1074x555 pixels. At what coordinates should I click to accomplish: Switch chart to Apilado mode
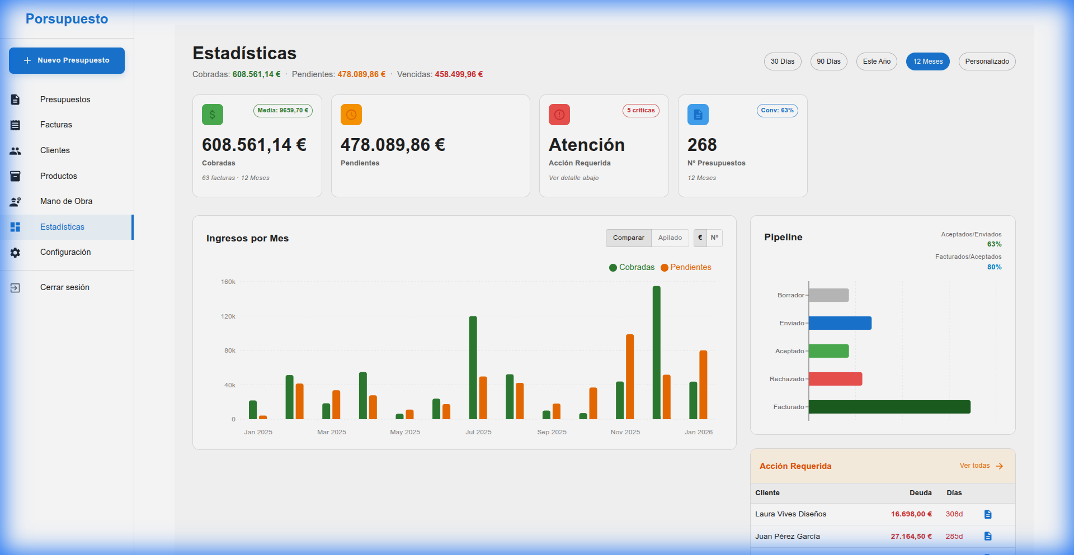point(670,238)
